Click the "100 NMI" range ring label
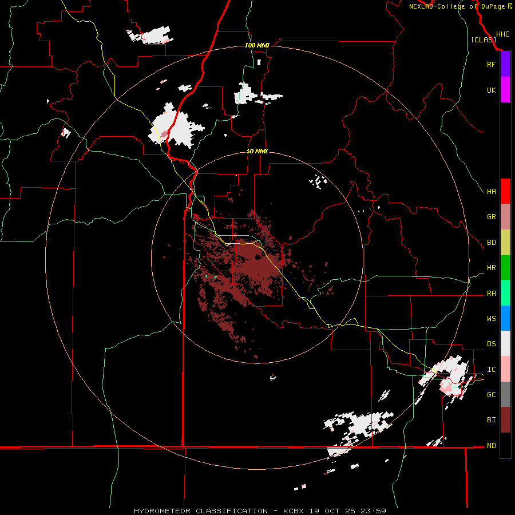Image resolution: width=515 pixels, height=515 pixels. (x=257, y=45)
